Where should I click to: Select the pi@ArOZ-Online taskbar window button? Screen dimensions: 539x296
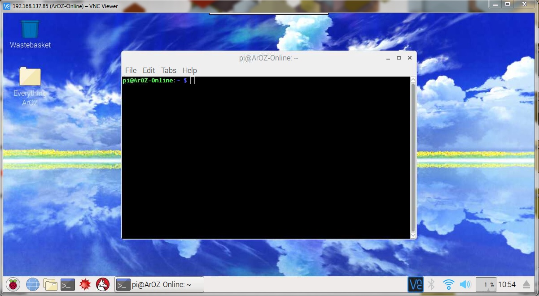pos(159,284)
